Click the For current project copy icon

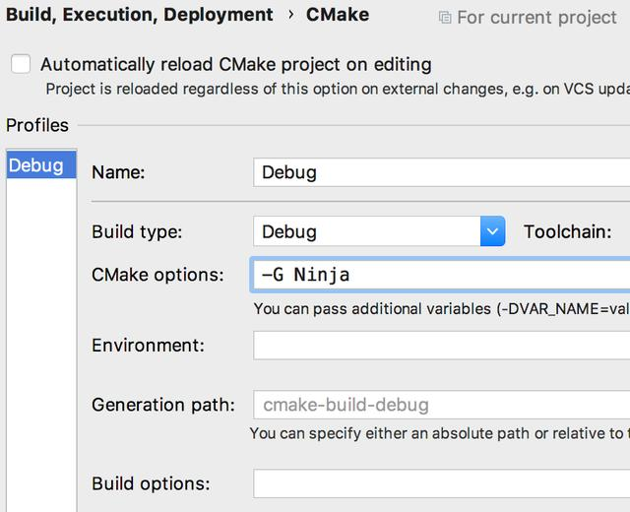tap(445, 18)
